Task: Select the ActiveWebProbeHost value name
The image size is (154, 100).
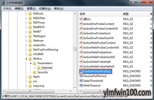Action: [x=97, y=52]
